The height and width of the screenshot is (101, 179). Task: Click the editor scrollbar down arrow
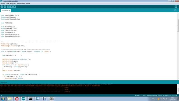click(178, 79)
